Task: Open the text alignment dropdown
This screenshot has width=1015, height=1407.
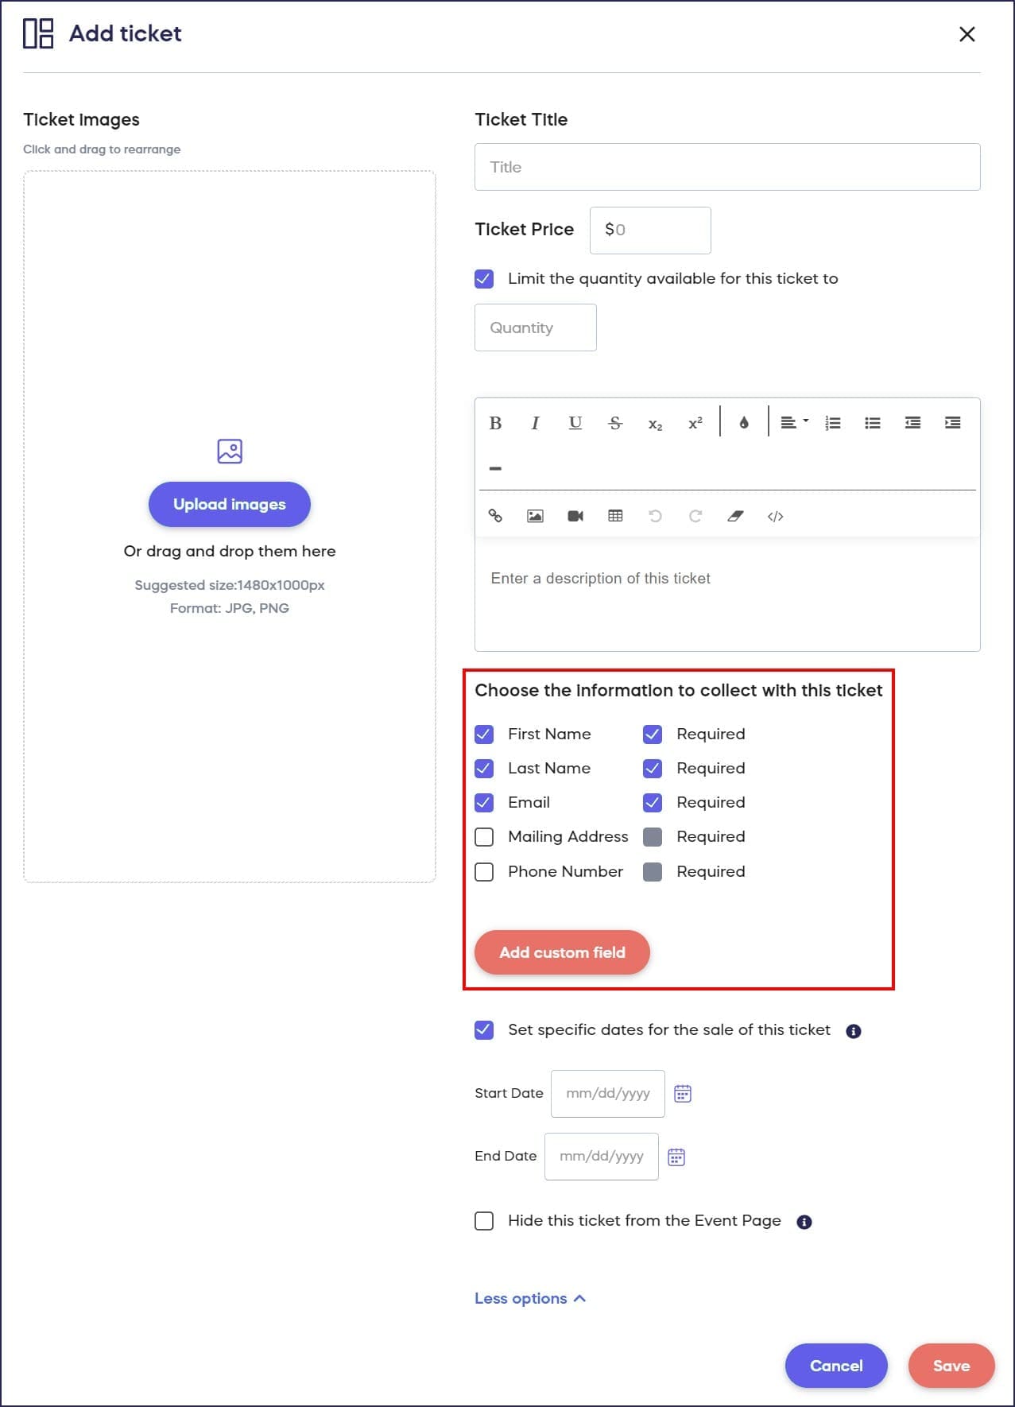Action: coord(794,423)
